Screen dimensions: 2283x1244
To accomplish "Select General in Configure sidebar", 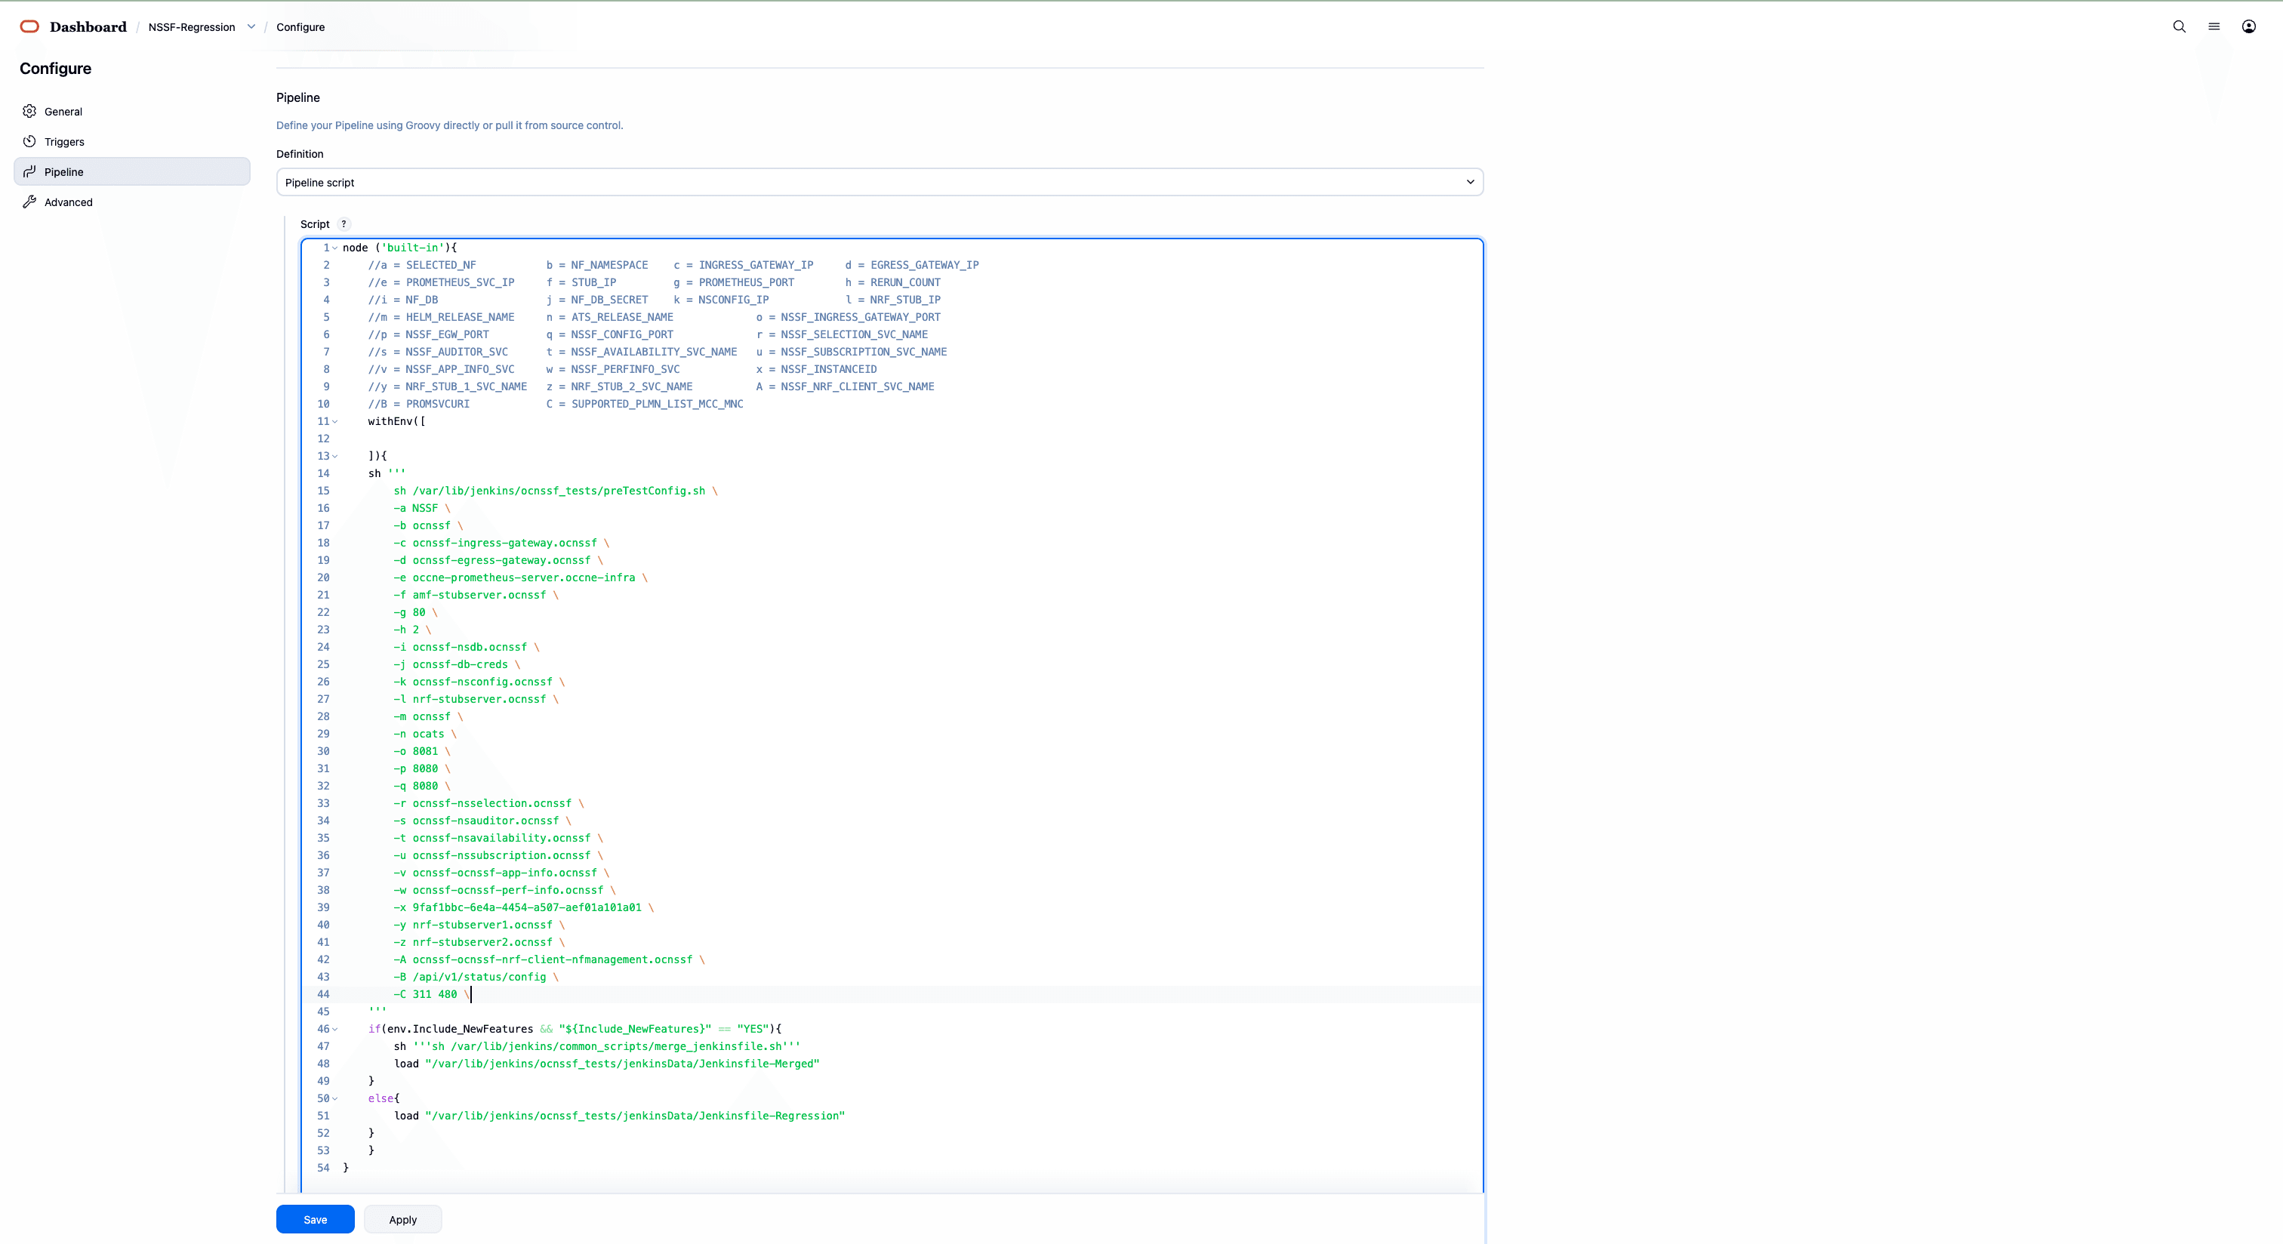I will pos(132,112).
